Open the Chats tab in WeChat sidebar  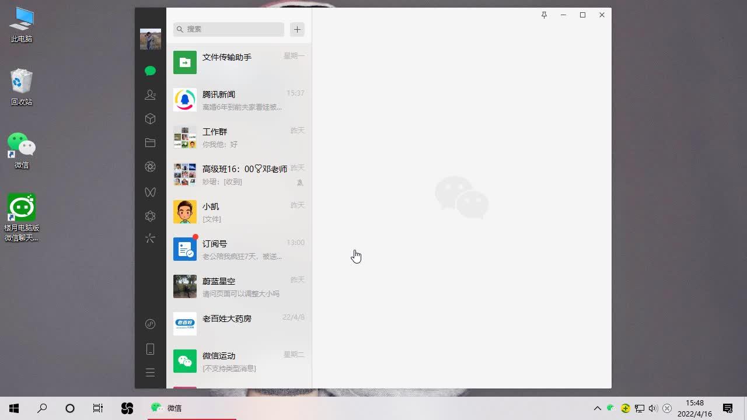(x=150, y=71)
